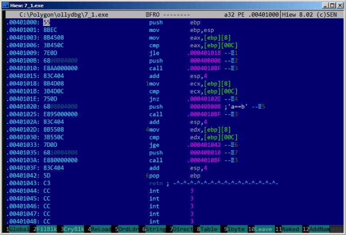Choose the 2 FilBlk function key
The image size is (346, 235).
45,229
